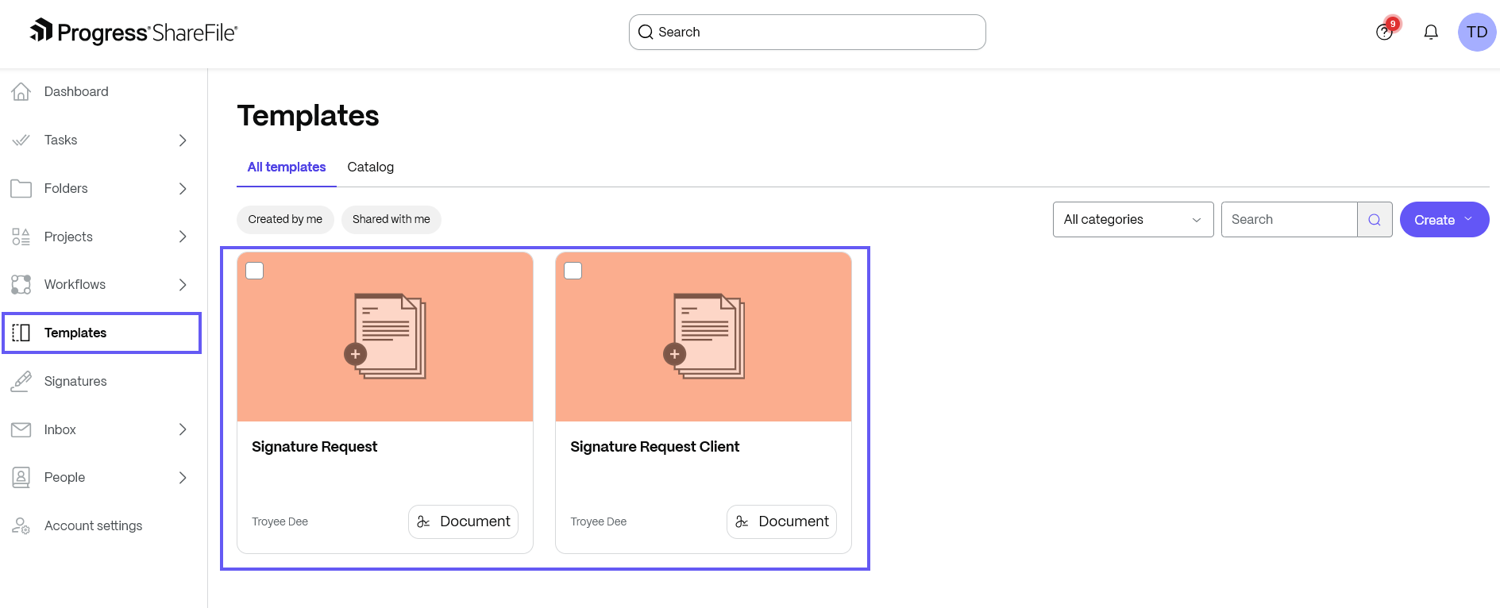The image size is (1500, 608).
Task: Click the Tasks double-check icon
Action: 21,140
